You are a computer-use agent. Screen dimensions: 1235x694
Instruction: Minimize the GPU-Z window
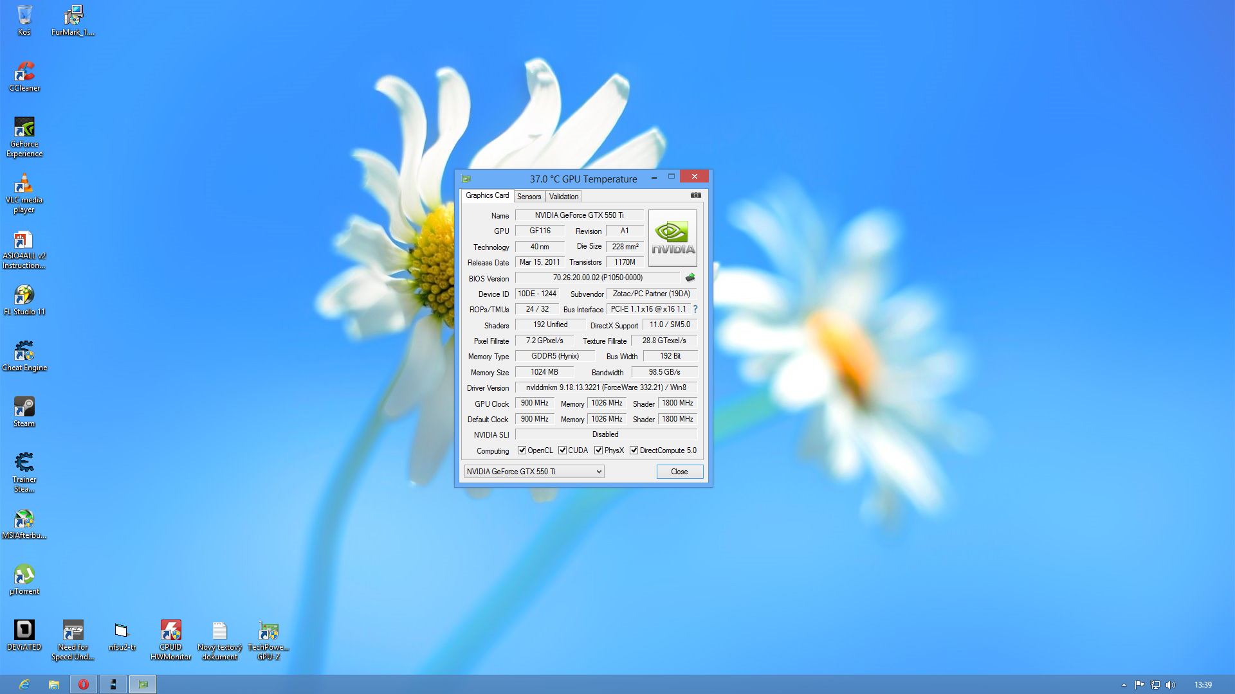tap(654, 177)
